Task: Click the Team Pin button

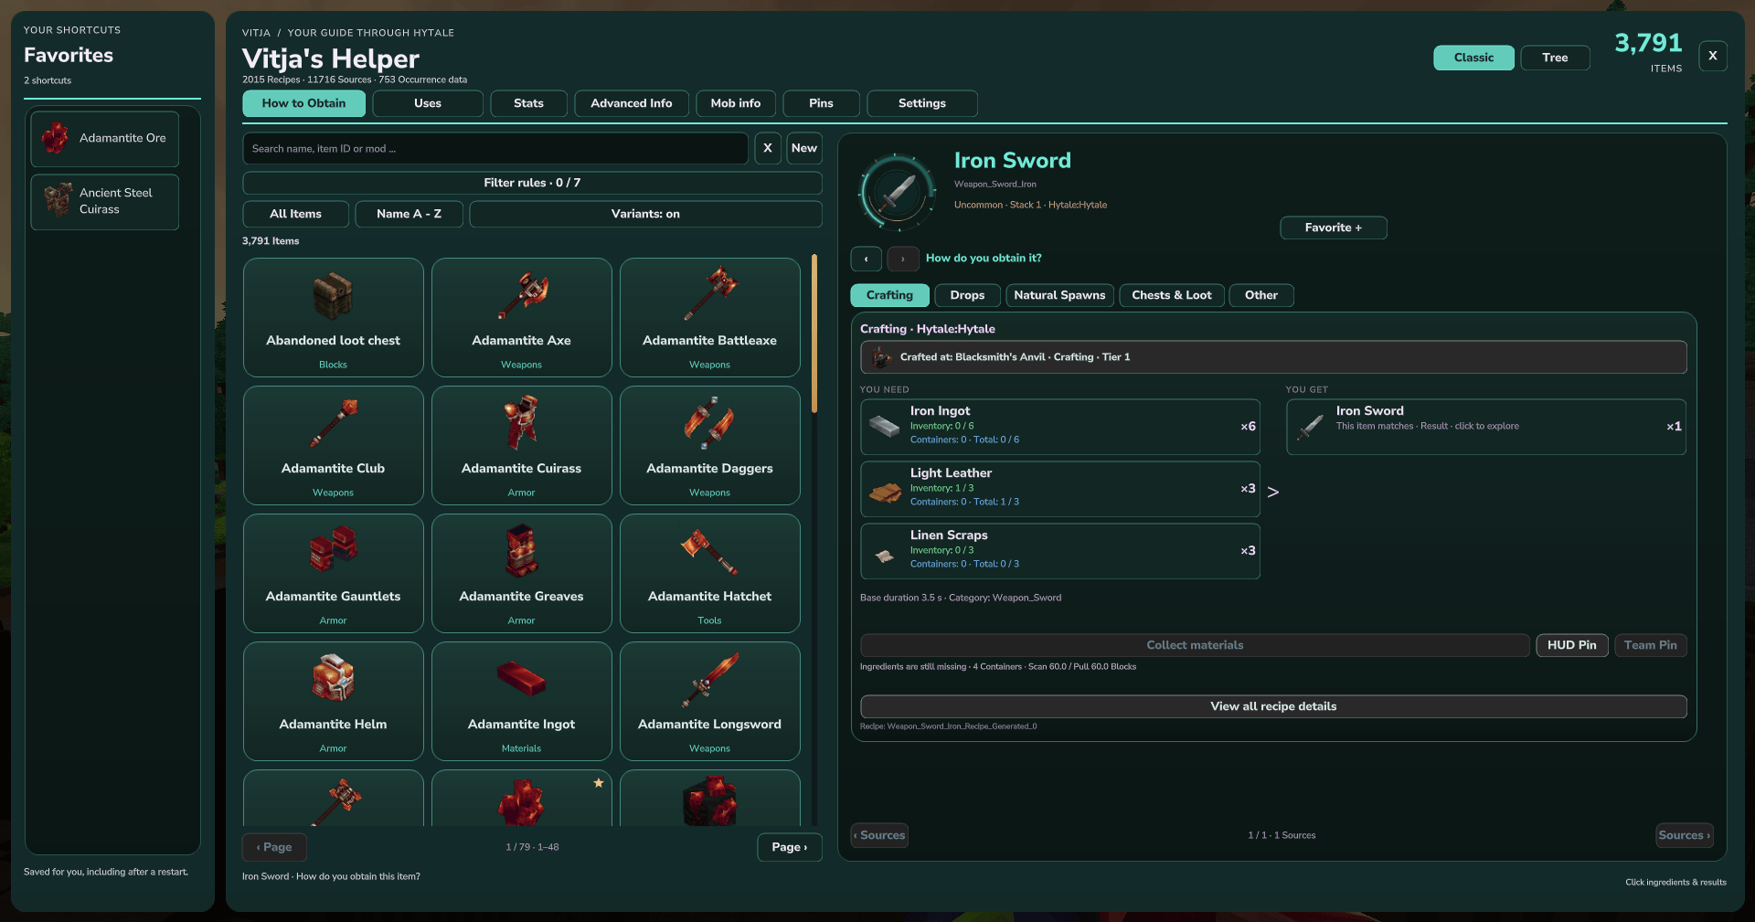Action: tap(1650, 645)
